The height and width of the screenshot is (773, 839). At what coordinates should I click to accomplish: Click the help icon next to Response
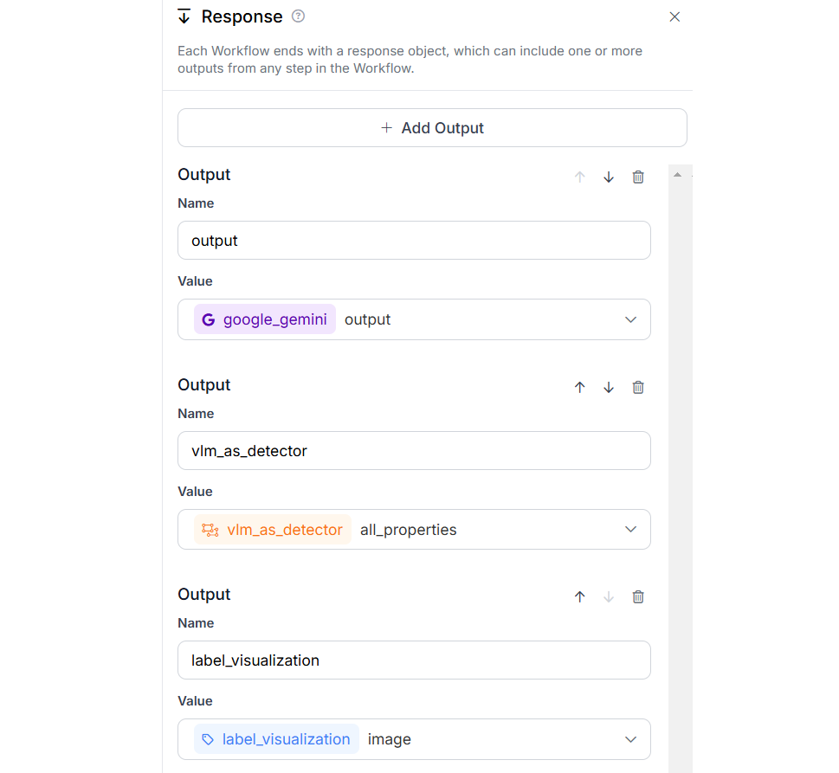[299, 16]
